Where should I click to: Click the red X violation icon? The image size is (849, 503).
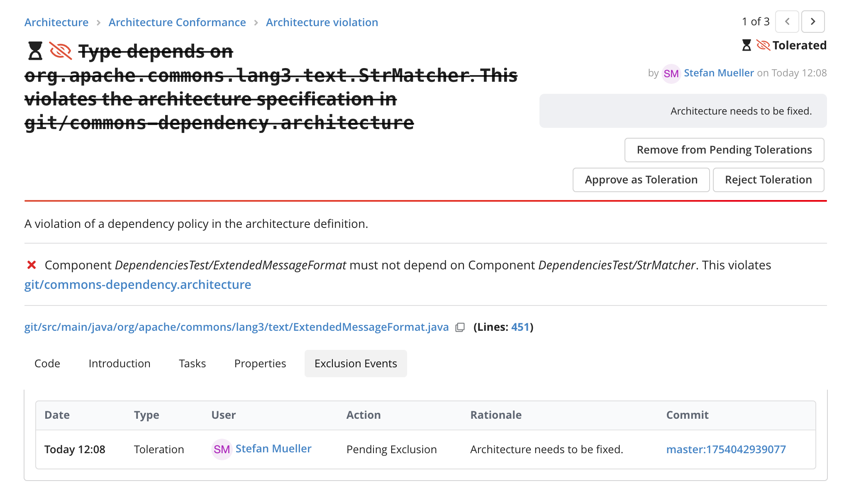coord(32,265)
